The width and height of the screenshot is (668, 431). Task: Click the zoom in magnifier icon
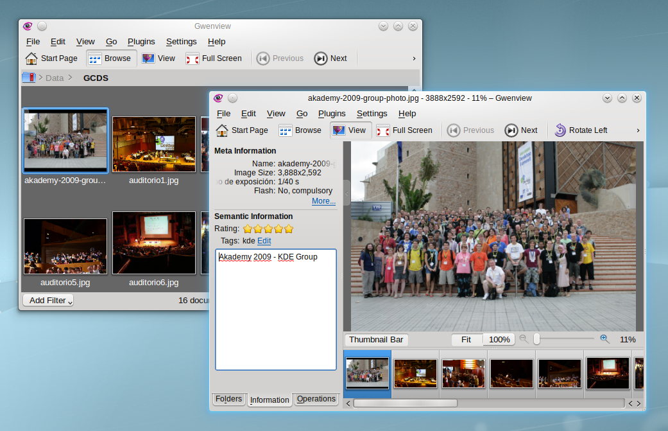[x=604, y=339]
